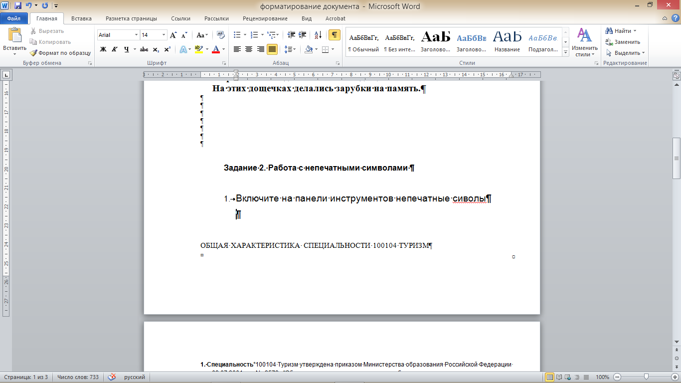Open Word help question mark icon
The height and width of the screenshot is (383, 681).
(675, 18)
